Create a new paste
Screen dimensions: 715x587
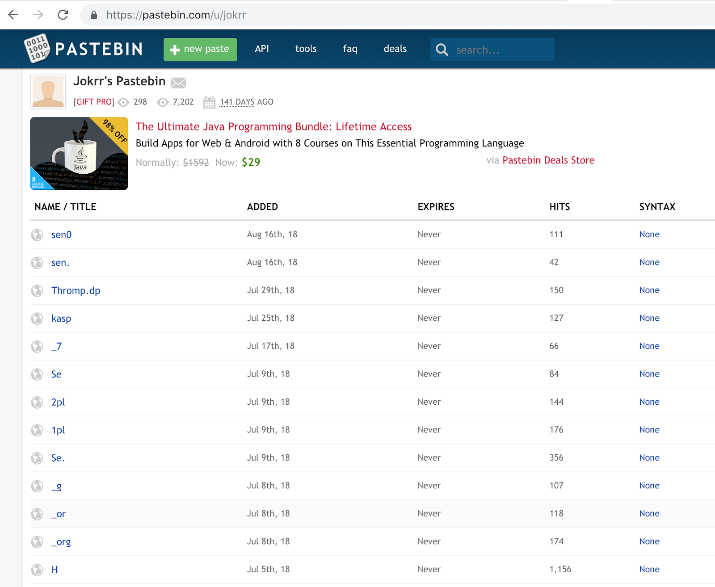tap(200, 50)
